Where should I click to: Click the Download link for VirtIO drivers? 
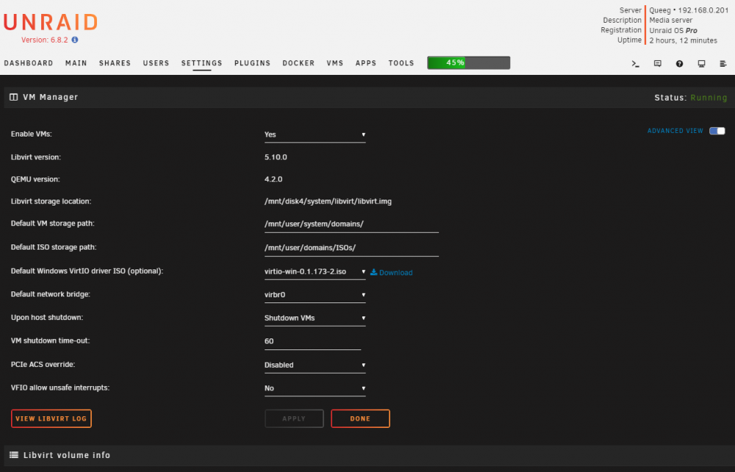click(x=395, y=272)
